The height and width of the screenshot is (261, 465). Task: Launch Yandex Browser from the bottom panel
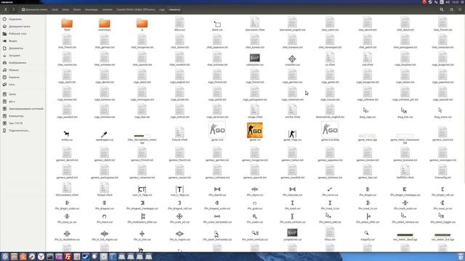click(41, 257)
